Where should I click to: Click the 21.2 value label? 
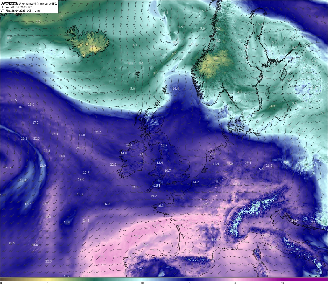click(x=269, y=166)
